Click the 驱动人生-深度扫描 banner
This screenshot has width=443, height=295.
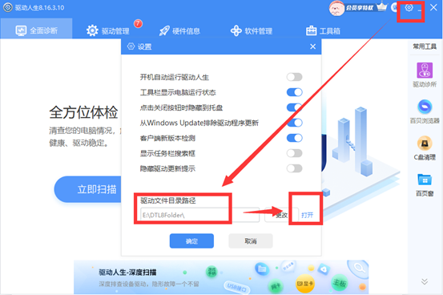coord(221,277)
